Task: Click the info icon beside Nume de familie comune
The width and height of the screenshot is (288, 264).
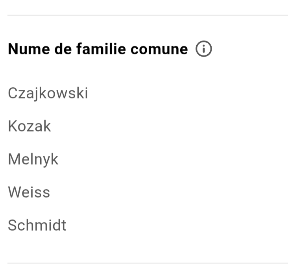Action: point(203,50)
